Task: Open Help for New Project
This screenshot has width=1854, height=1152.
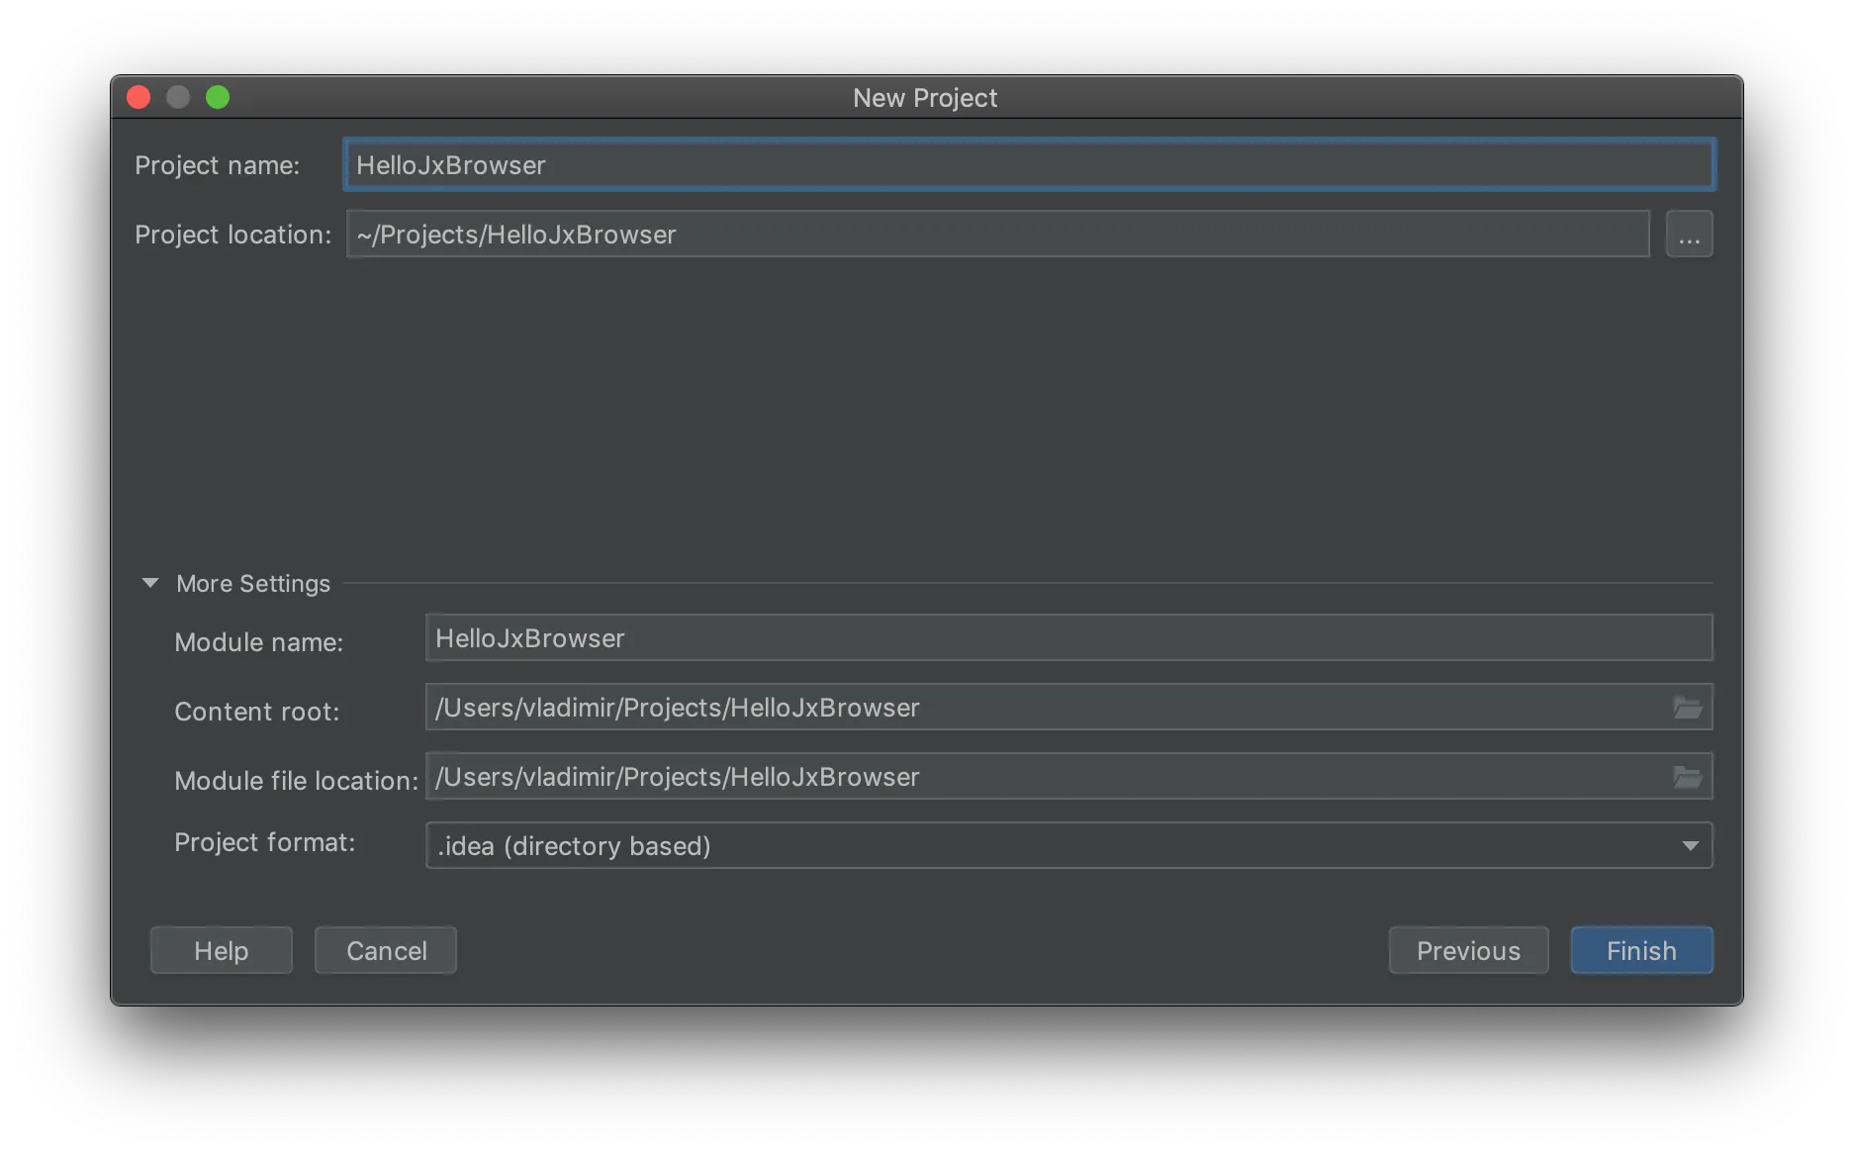Action: click(x=221, y=950)
